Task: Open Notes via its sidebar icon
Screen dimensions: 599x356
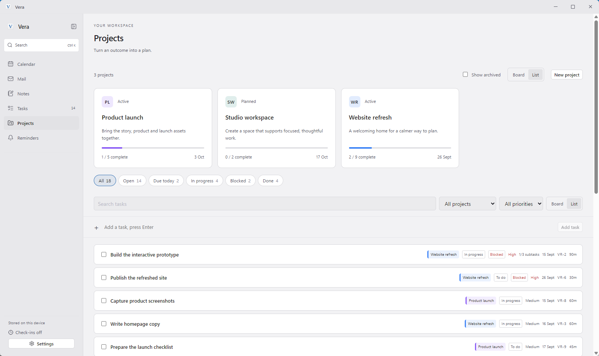Action: 11,93
